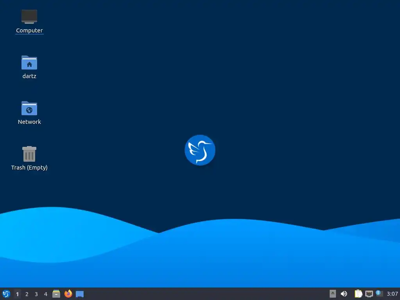Select the Trash (Empty) desktop icon

click(x=29, y=154)
